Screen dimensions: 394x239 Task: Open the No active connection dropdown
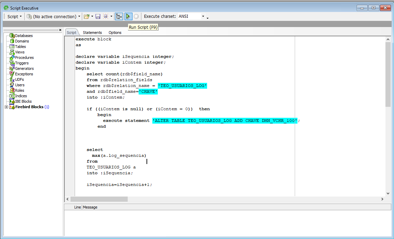point(53,16)
